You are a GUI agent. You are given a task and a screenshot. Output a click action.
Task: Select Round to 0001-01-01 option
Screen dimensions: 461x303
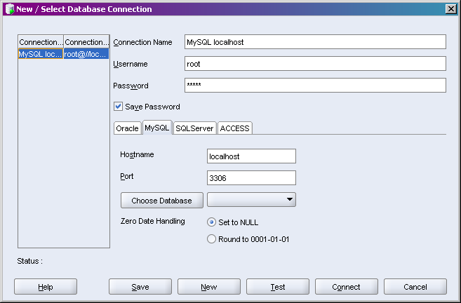211,239
